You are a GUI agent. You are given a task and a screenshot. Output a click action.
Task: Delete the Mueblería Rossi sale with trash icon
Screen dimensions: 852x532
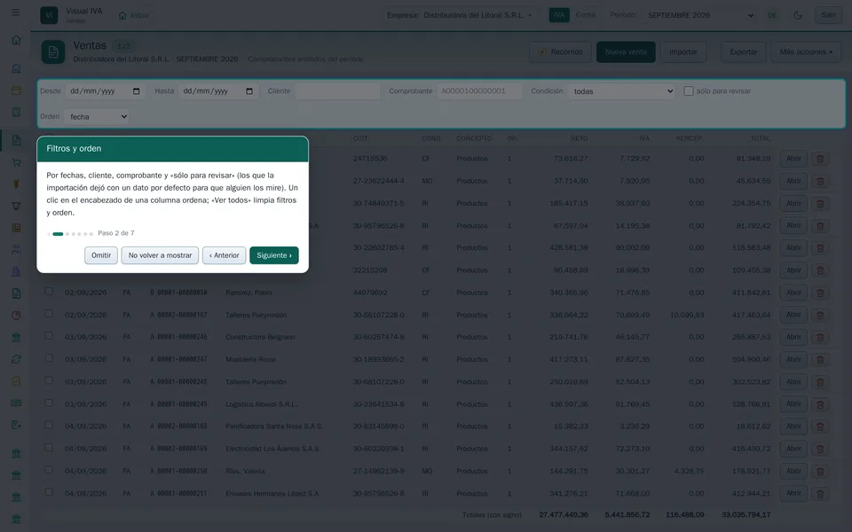(820, 359)
